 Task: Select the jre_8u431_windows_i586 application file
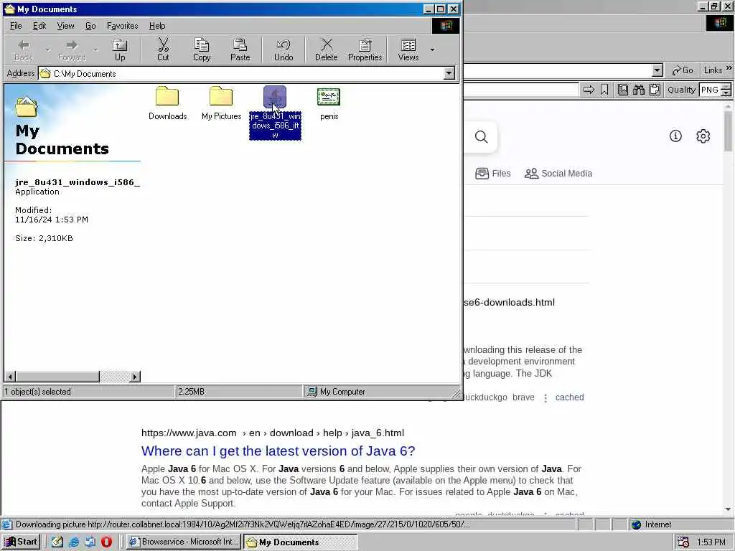tap(275, 113)
